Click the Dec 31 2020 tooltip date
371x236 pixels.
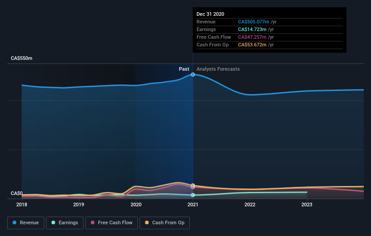[210, 14]
